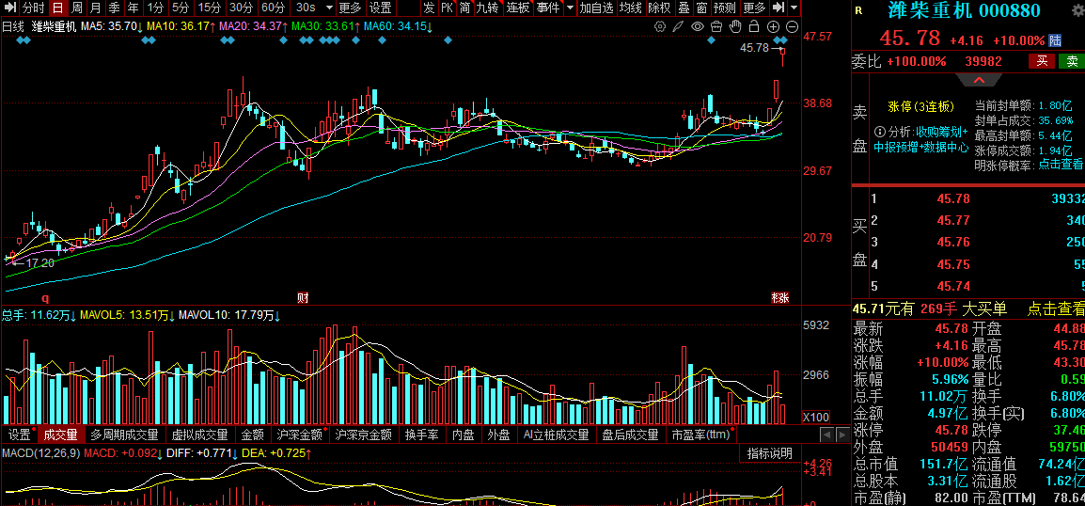Click the 简 toolbar button
The width and height of the screenshot is (1085, 506).
(x=465, y=8)
